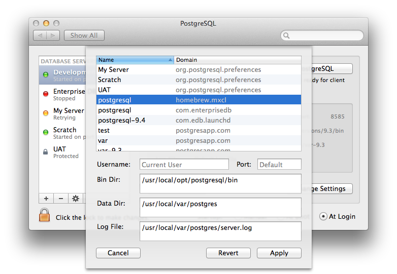Click the Bin Dir text field
The width and height of the screenshot is (397, 274).
pos(220,183)
